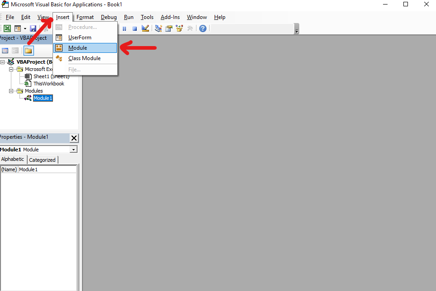Screen dimensions: 436x291
Task: Open Project Explorer toolbar icon
Action: (158, 28)
